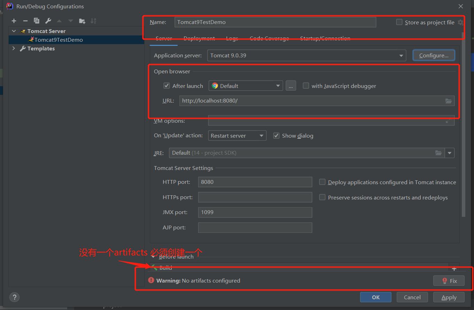474x310 pixels.
Task: Click the Build task in Before launch
Action: (x=166, y=268)
